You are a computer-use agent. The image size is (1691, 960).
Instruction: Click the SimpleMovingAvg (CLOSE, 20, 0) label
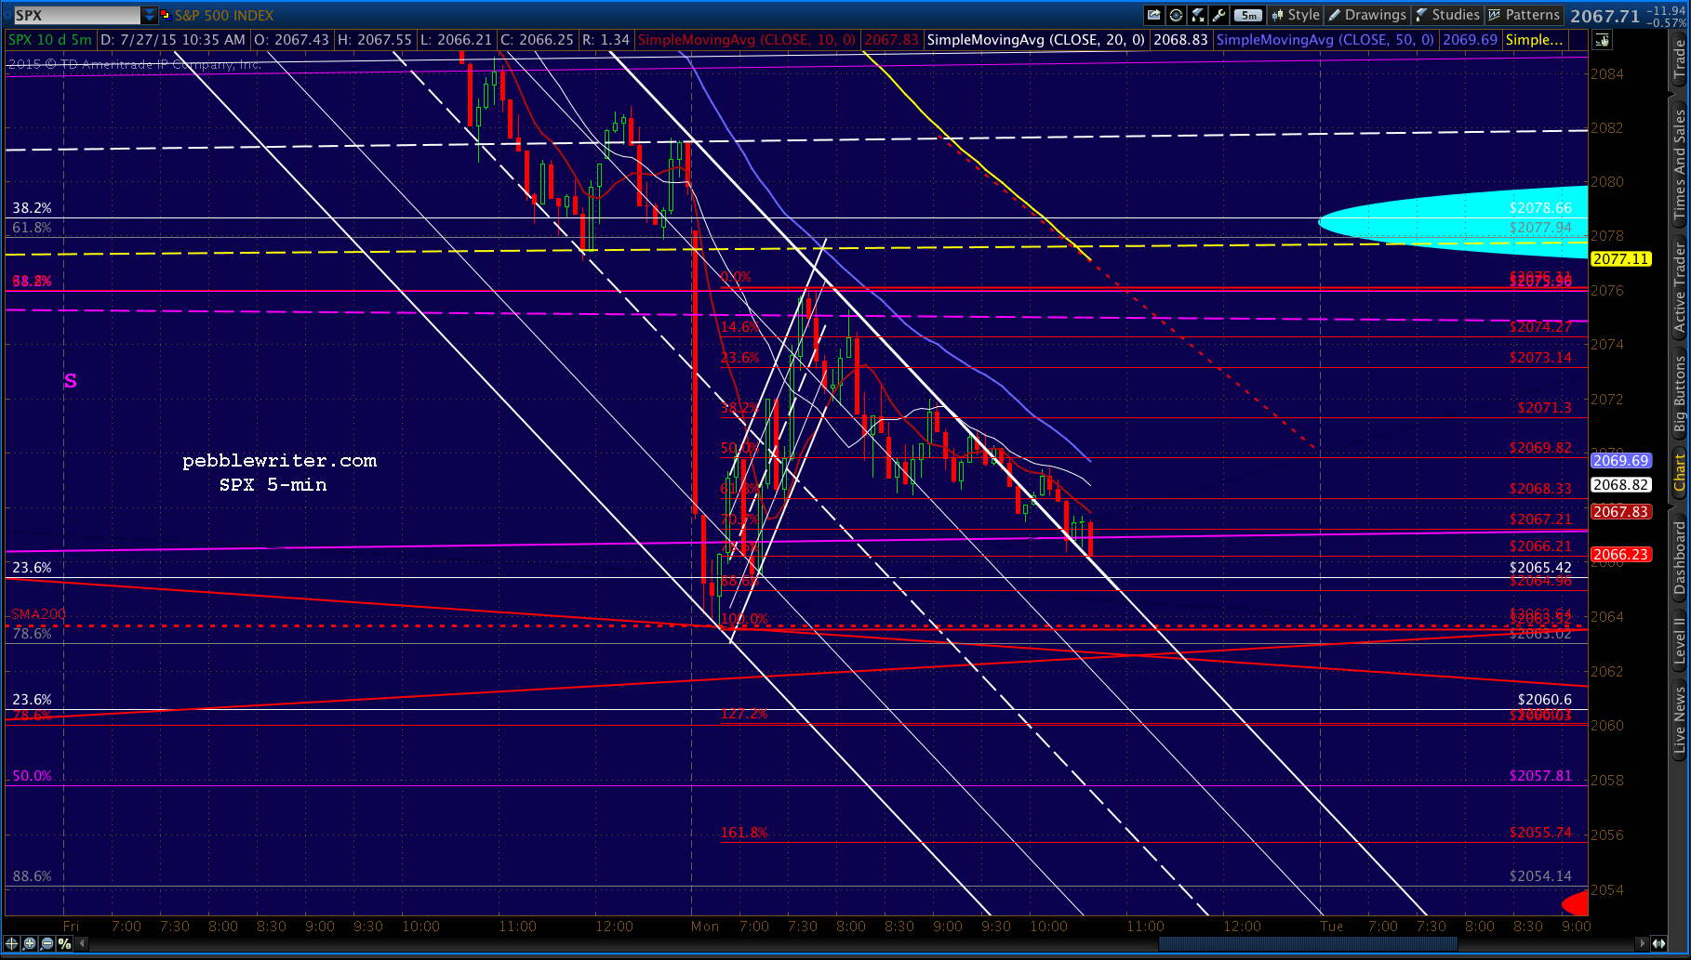click(x=1036, y=40)
